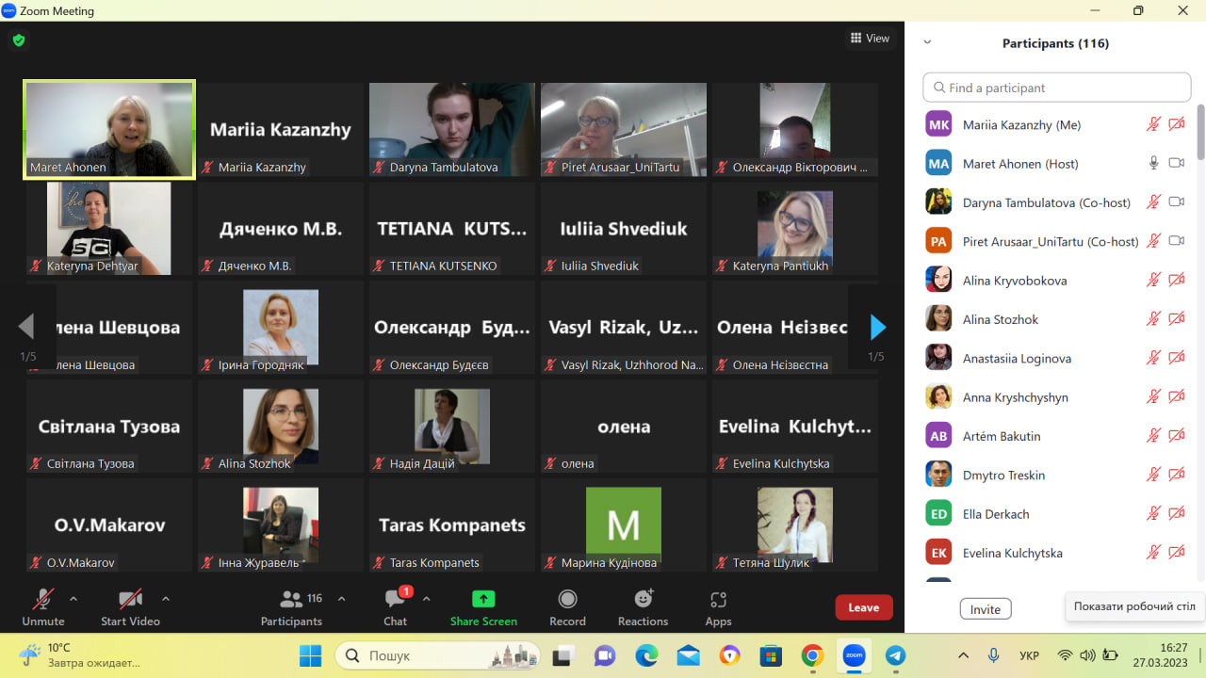Open the Mail app from taskbar
1206x678 pixels.
[688, 655]
